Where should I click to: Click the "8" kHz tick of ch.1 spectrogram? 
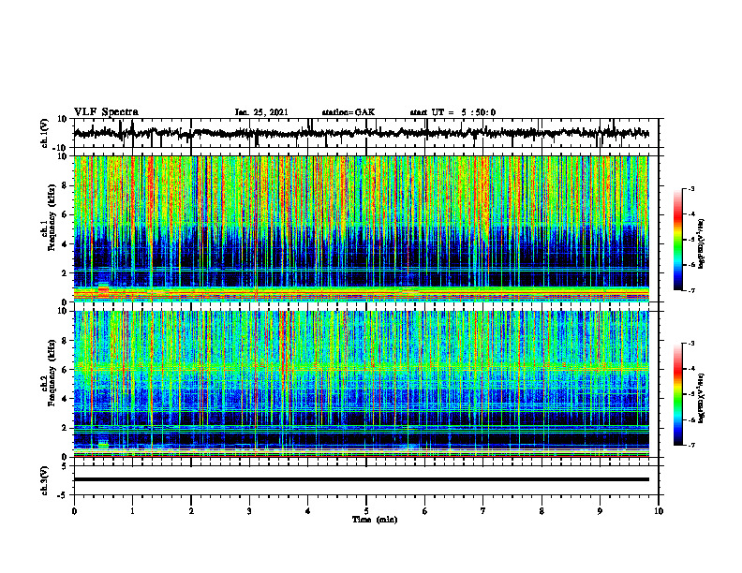coord(66,185)
